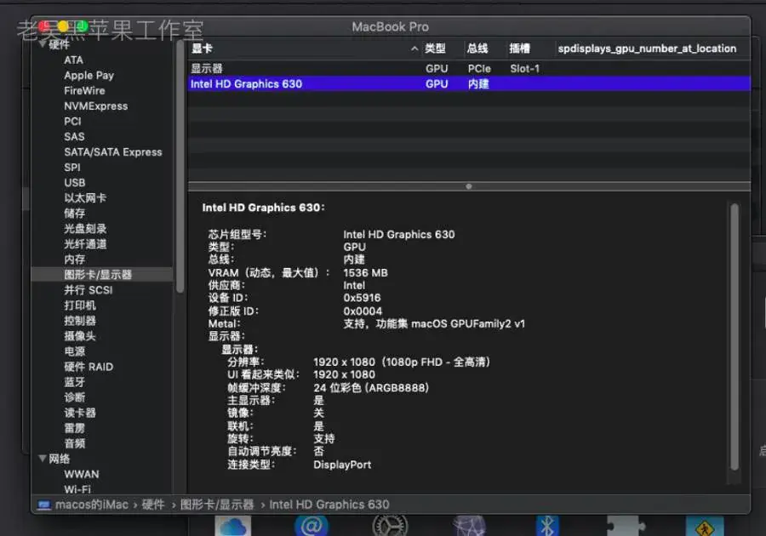766x536 pixels.
Task: Select the 显示器 GPU row
Action: [469, 69]
